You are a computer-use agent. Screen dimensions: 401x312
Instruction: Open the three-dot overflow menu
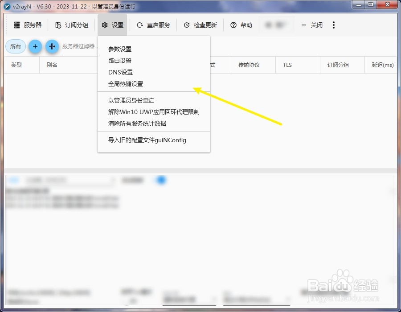[333, 25]
